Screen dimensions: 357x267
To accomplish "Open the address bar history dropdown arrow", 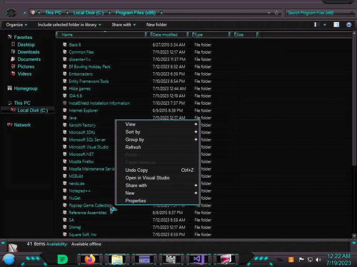I will coord(269,13).
